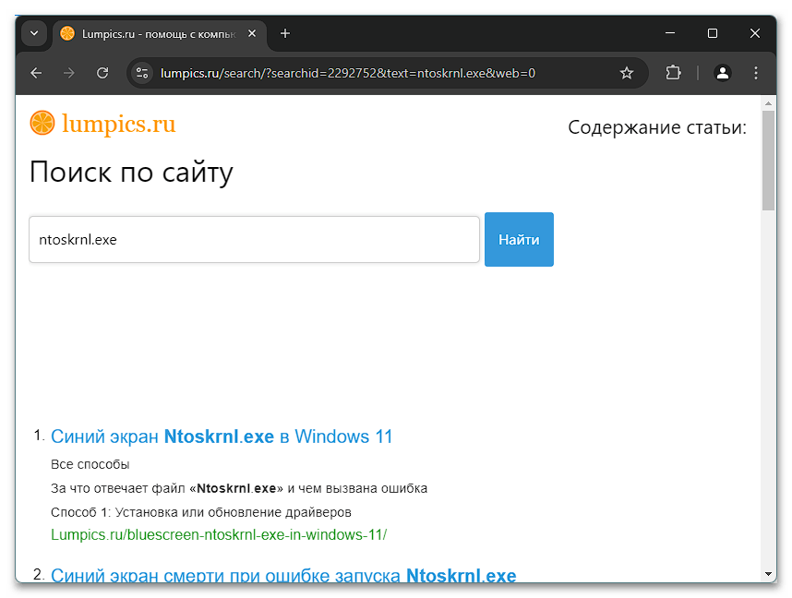
Task: Click the scrollbar up arrow
Action: click(768, 103)
